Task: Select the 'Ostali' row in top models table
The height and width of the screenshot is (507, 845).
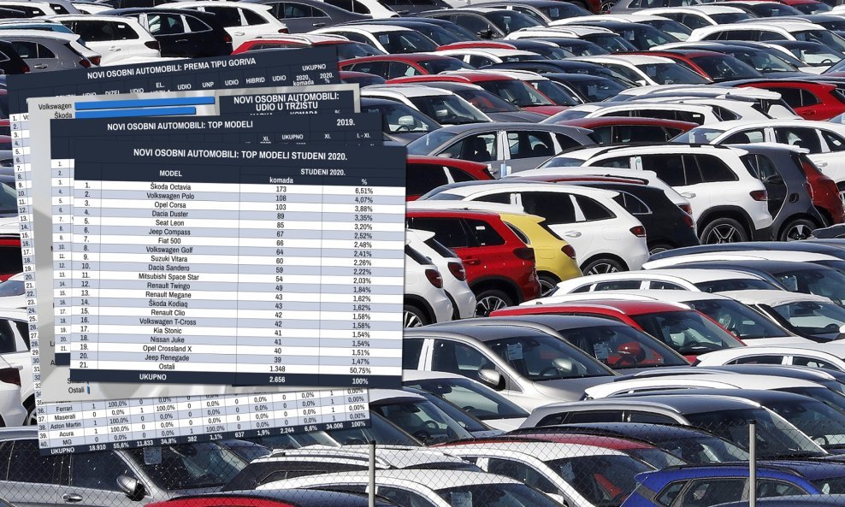Action: 167,367
